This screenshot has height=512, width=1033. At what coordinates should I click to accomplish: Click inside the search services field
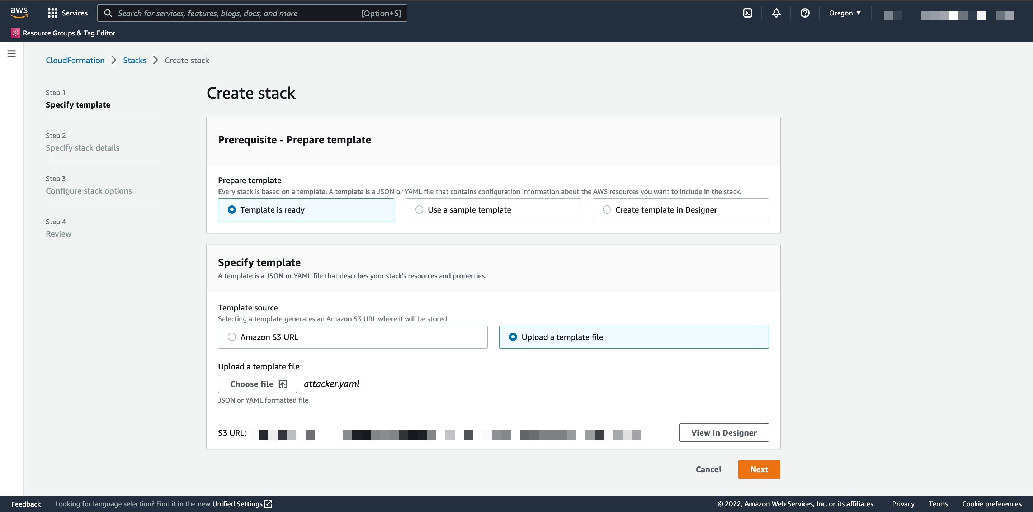point(241,13)
